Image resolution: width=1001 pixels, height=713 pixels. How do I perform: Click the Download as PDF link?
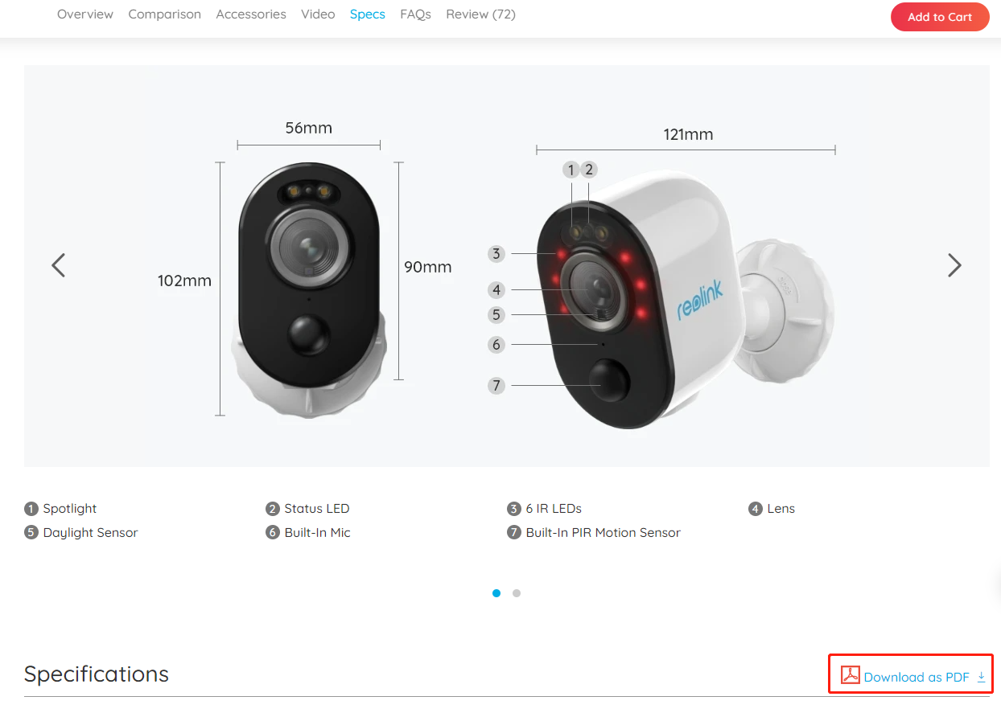pyautogui.click(x=917, y=677)
